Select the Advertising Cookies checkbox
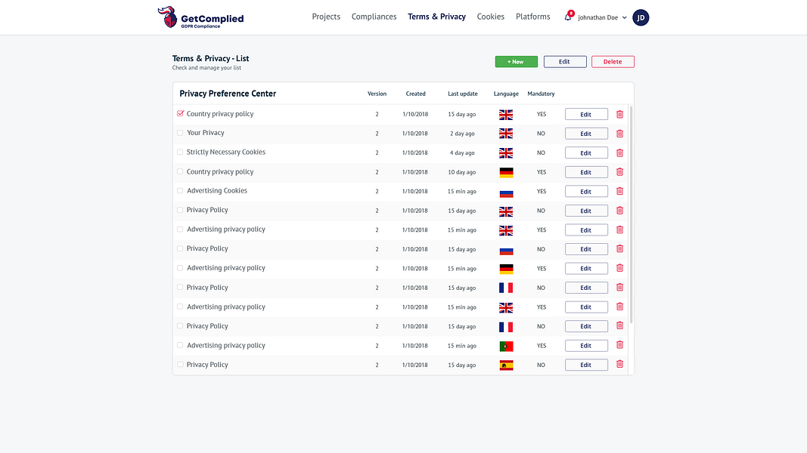Image resolution: width=807 pixels, height=453 pixels. (x=180, y=190)
